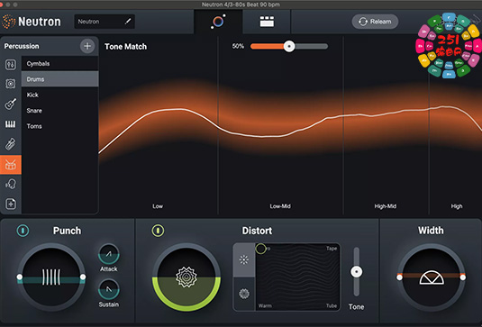The height and width of the screenshot is (327, 482).
Task: Click the Tape corner label in XY pad
Action: (332, 249)
